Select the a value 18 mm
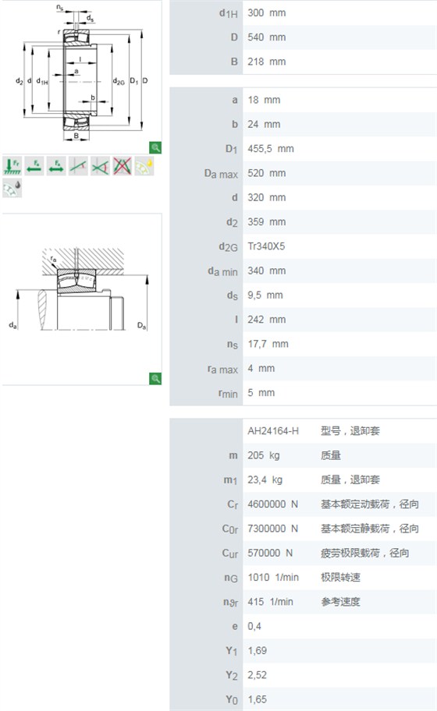Image resolution: width=437 pixels, height=711 pixels. 264,100
